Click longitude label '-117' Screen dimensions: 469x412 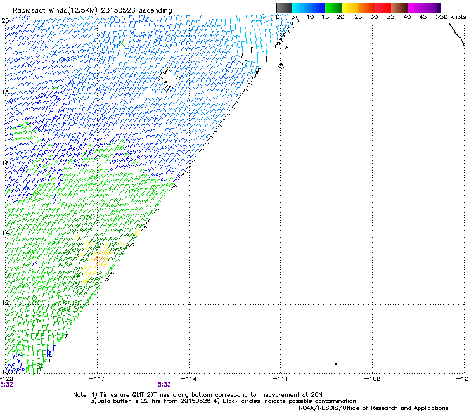pyautogui.click(x=97, y=379)
